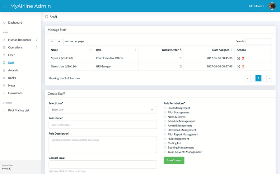
Task: Click the Dashboard pulse icon
Action: [4, 23]
